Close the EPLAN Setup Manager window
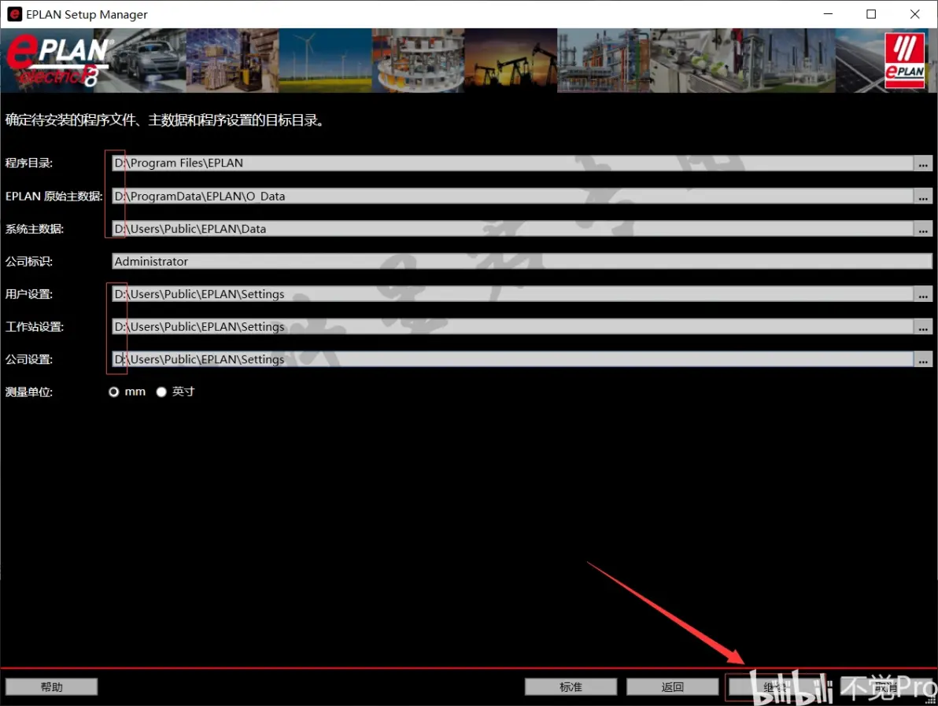The width and height of the screenshot is (938, 706). click(914, 14)
